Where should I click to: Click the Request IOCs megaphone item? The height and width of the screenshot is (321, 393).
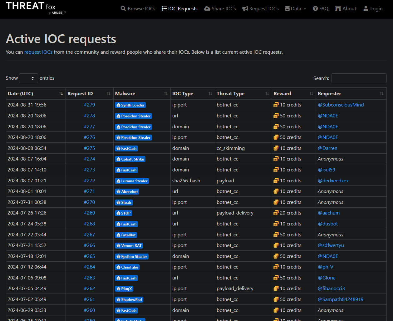(x=260, y=9)
